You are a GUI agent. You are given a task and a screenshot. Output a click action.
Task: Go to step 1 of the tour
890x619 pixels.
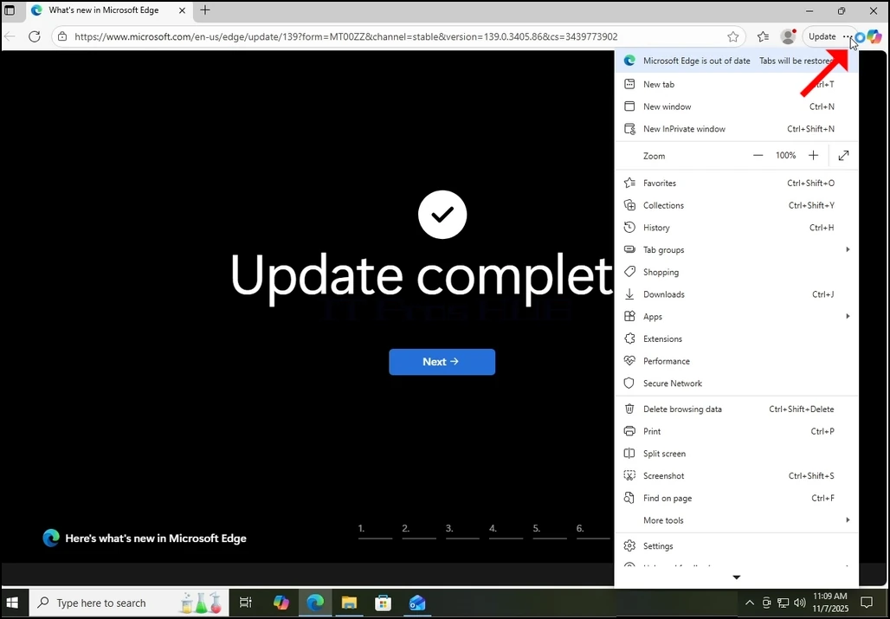point(375,530)
